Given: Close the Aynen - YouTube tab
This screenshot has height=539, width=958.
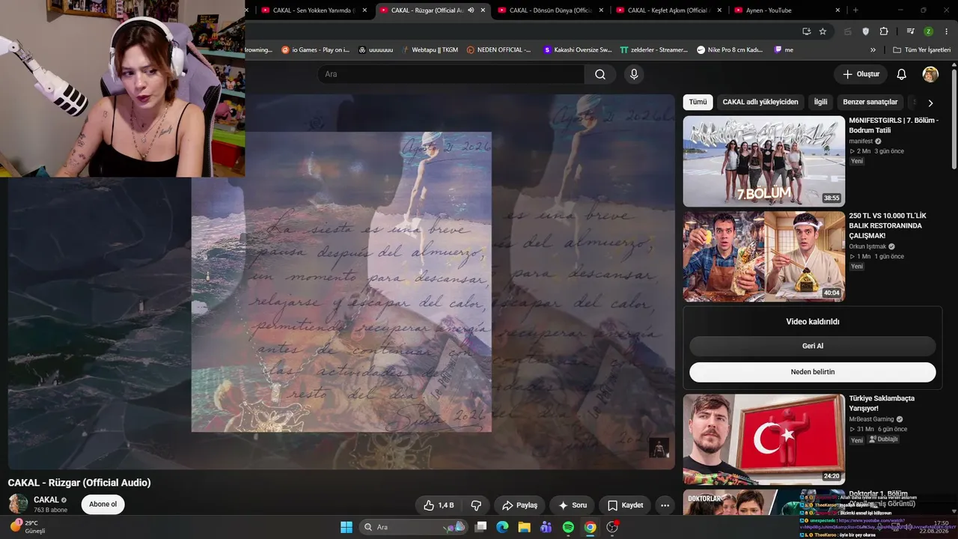Looking at the screenshot, I should [x=838, y=10].
